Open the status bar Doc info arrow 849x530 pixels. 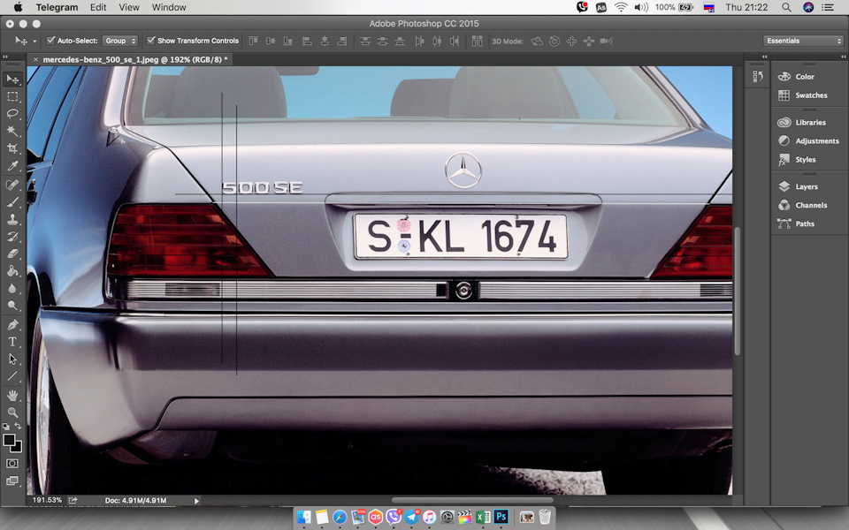click(196, 501)
